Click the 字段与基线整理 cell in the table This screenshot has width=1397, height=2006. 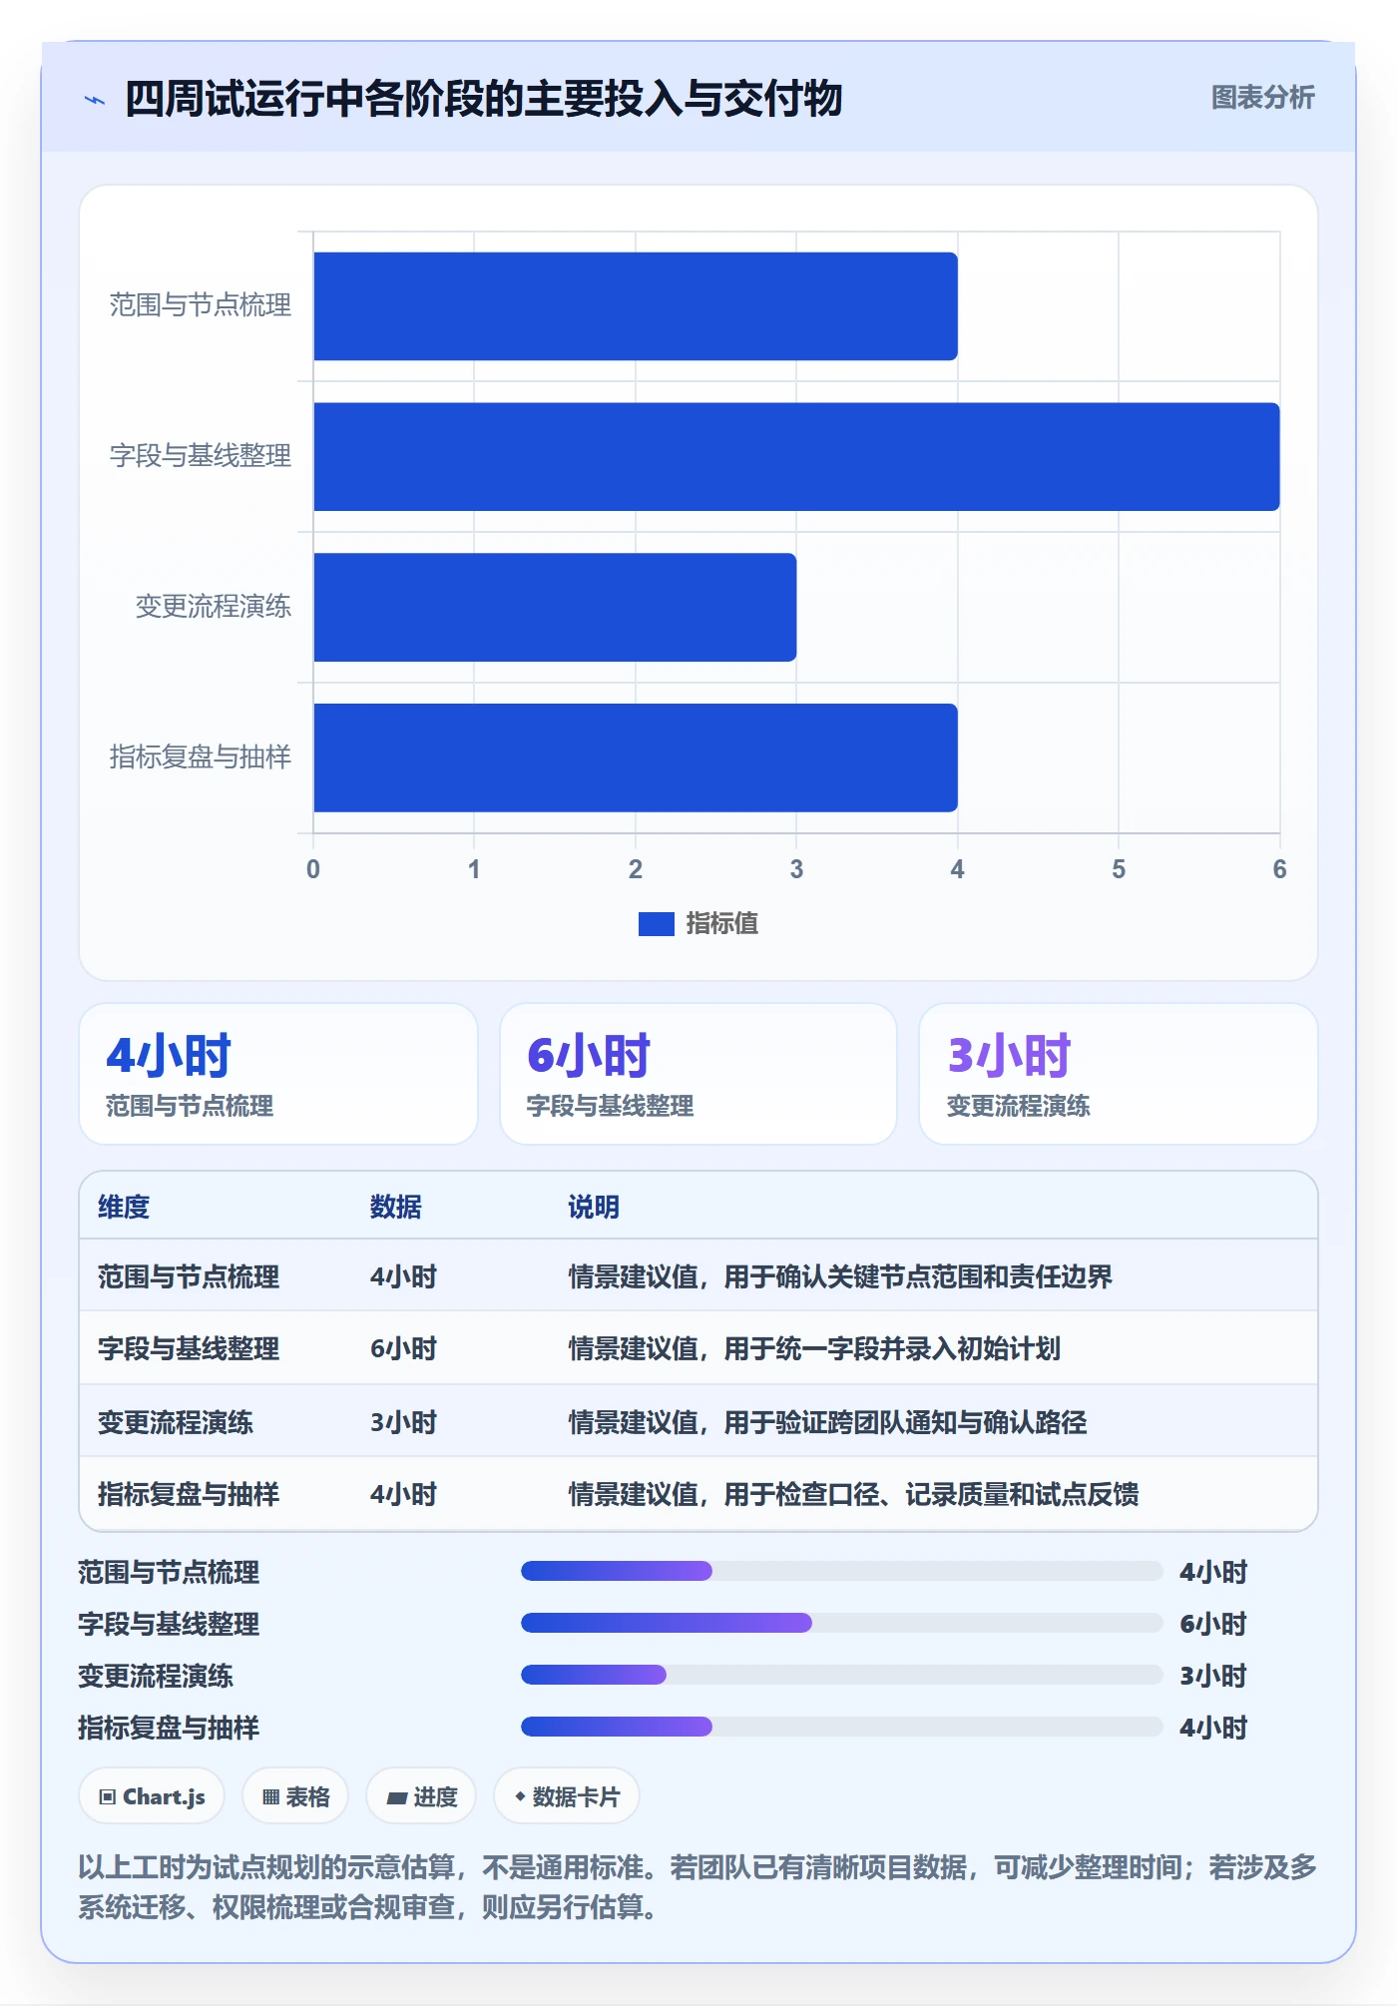(x=189, y=1348)
